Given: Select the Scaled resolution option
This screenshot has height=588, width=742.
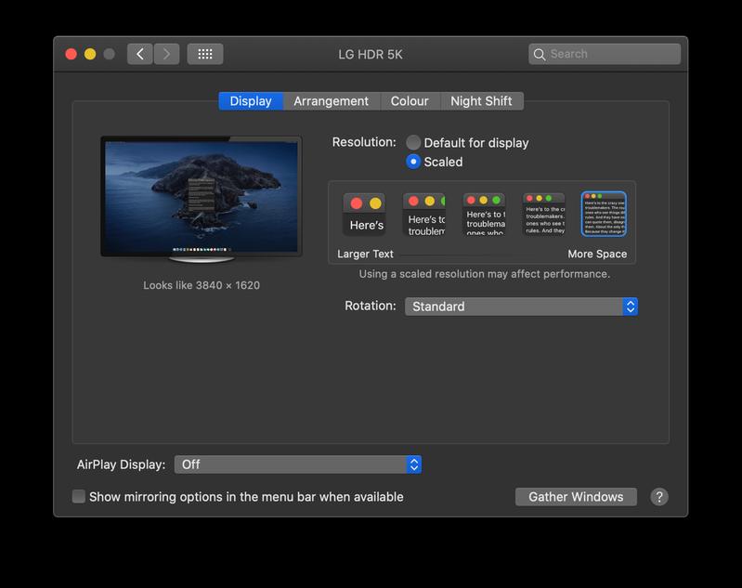Looking at the screenshot, I should coord(413,162).
